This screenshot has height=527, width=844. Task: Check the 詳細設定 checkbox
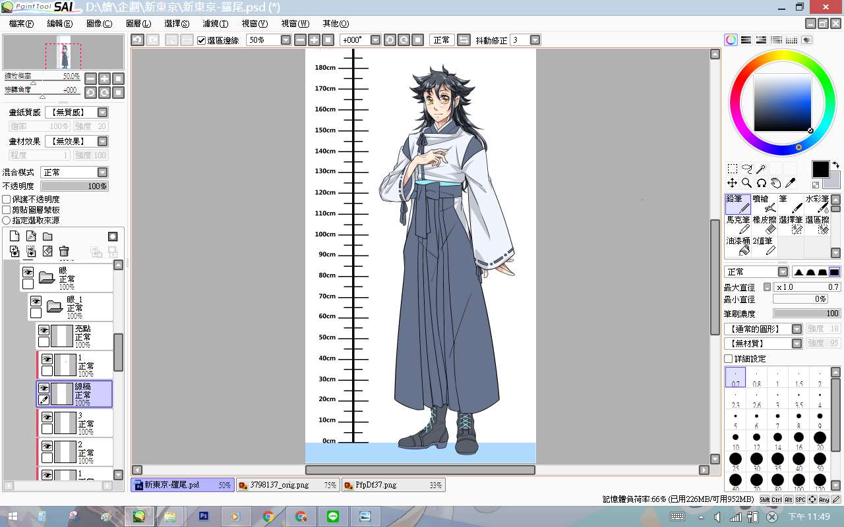pyautogui.click(x=728, y=358)
